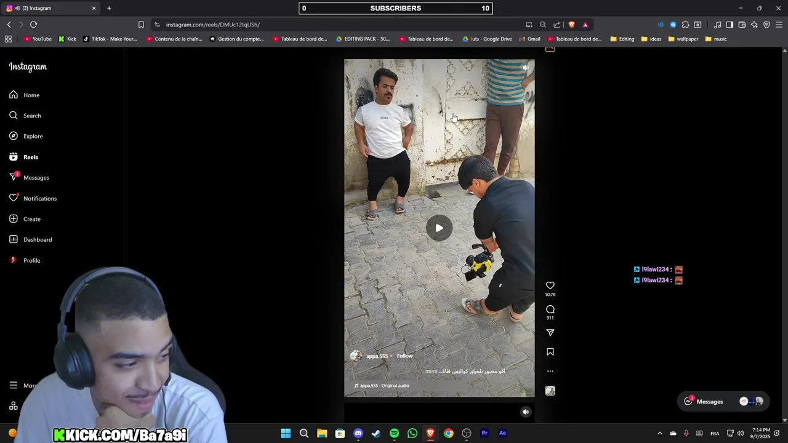Open Kick bookmark
Screen dimensions: 788x443
pyautogui.click(x=67, y=39)
